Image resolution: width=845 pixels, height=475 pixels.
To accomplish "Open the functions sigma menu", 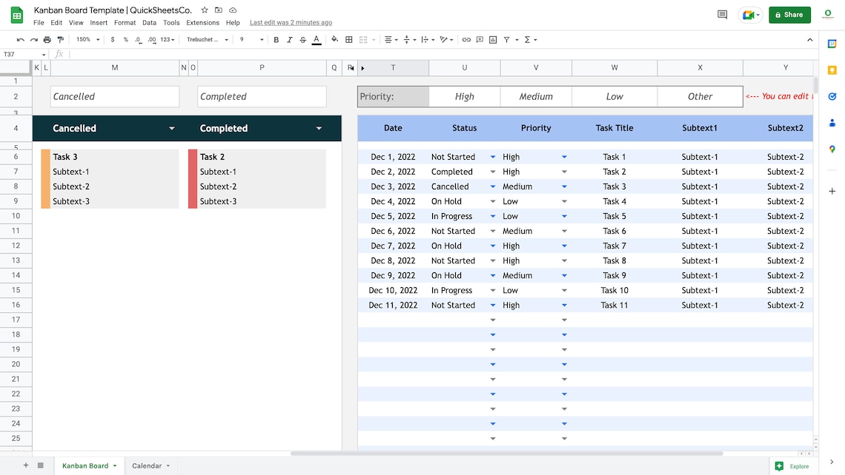I will 530,40.
